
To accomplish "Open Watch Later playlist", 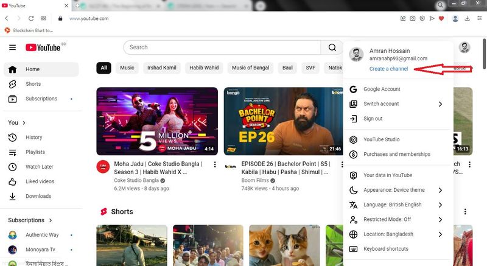I will (x=39, y=167).
